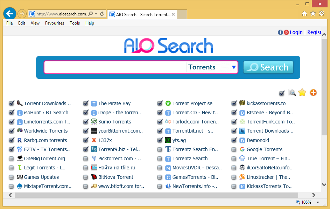Viewport: 330px width, 209px height.
Task: Open the TorrentFunk.com link
Action: point(271,122)
